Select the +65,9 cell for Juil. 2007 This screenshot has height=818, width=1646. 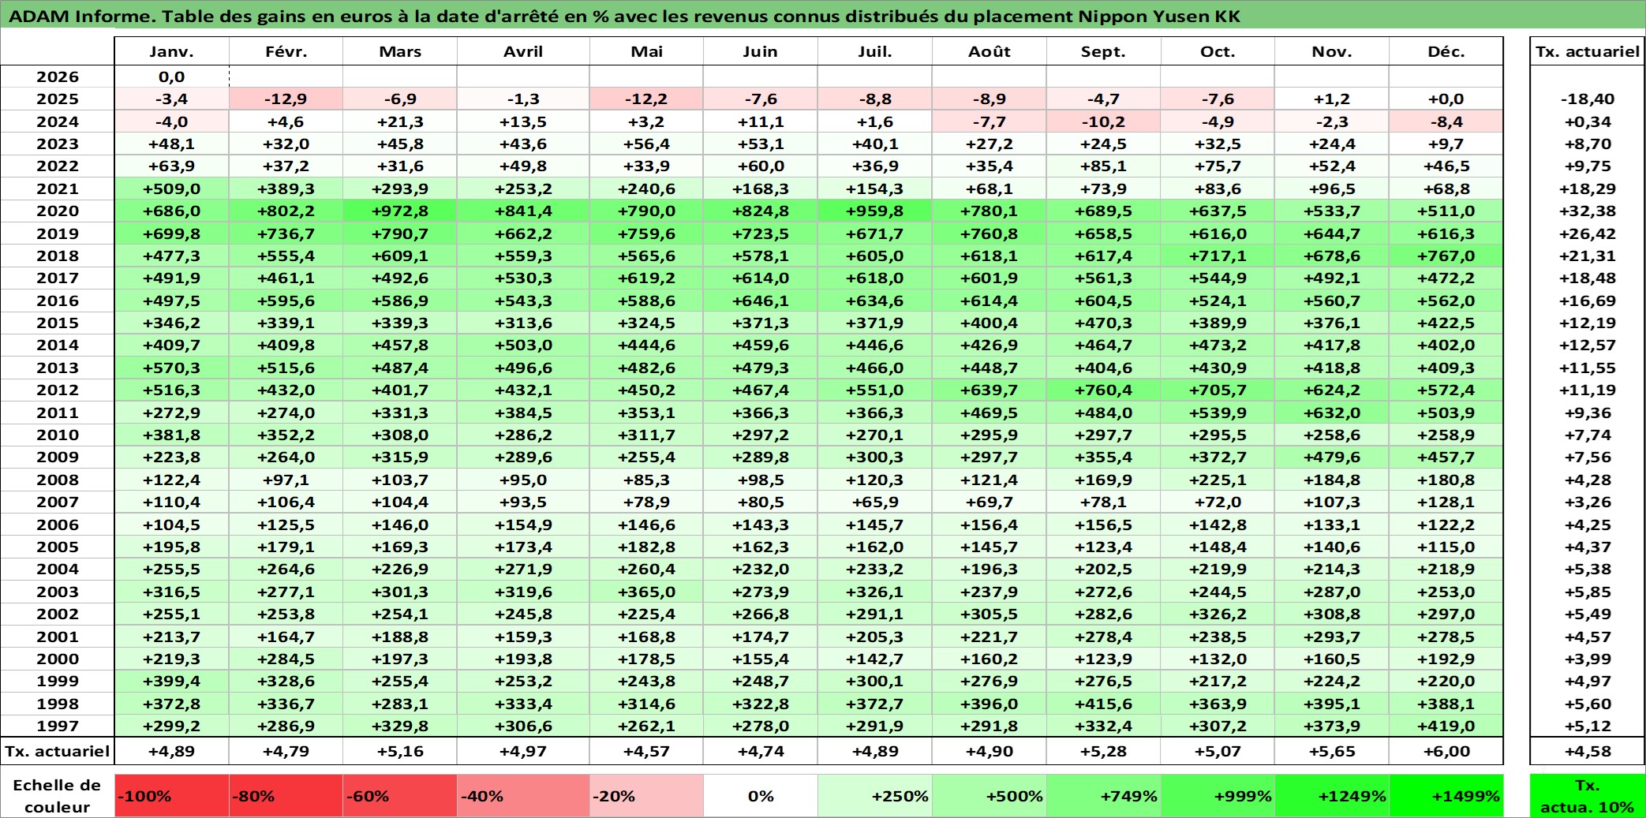pyautogui.click(x=875, y=502)
